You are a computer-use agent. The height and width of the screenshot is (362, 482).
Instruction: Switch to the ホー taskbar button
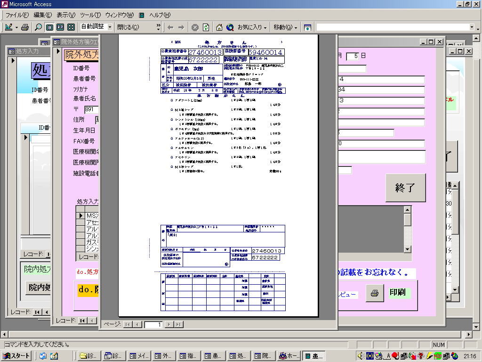click(x=289, y=356)
